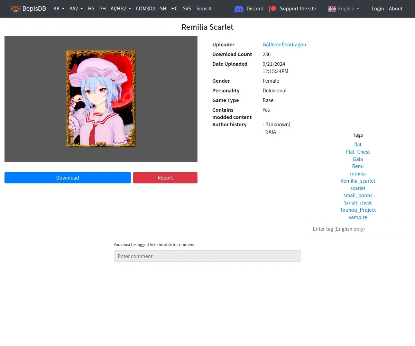Go to the PH section
The image size is (415, 346).
coord(102,9)
